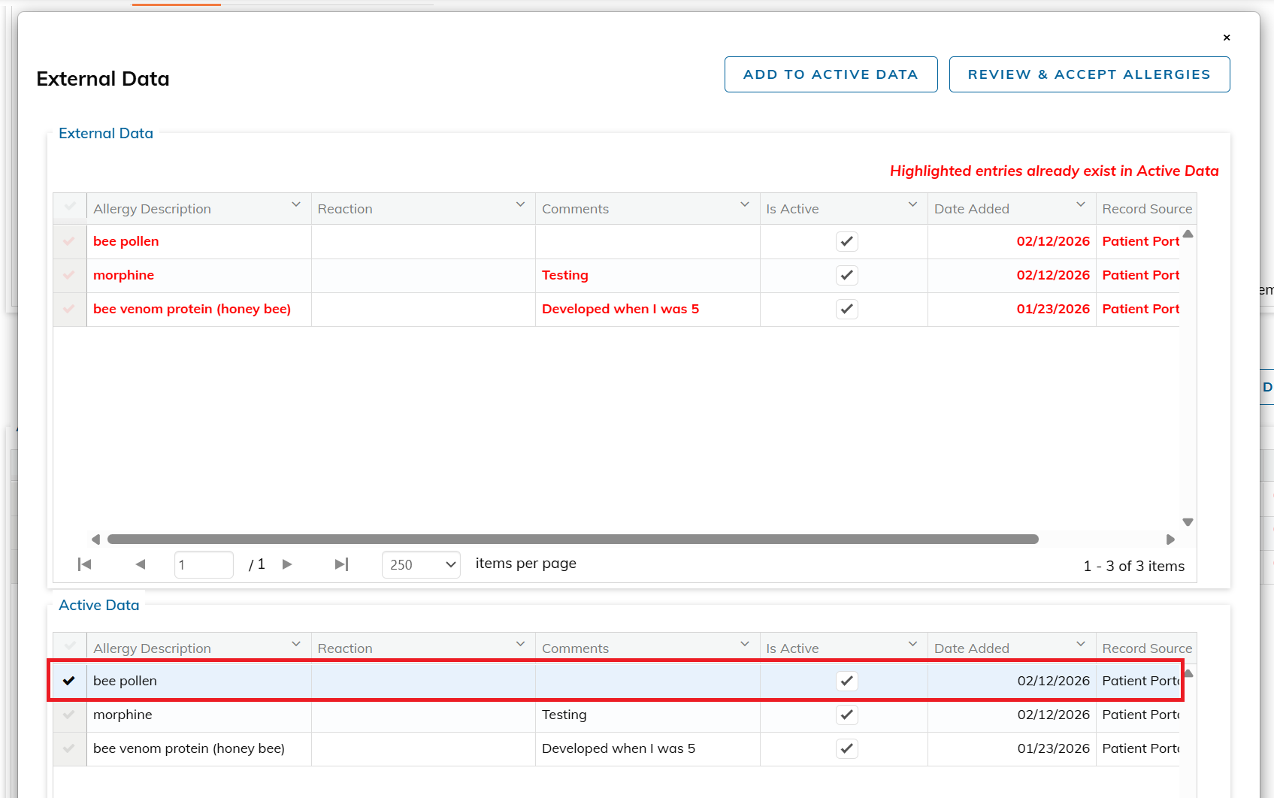This screenshot has width=1274, height=798.
Task: Open the items per page dropdown
Action: click(x=421, y=564)
